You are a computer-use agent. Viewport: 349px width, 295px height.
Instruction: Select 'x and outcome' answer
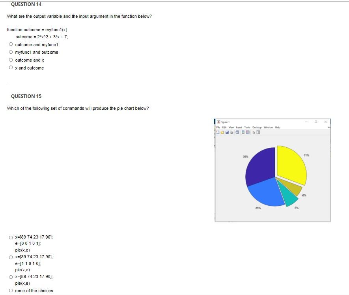coord(11,68)
